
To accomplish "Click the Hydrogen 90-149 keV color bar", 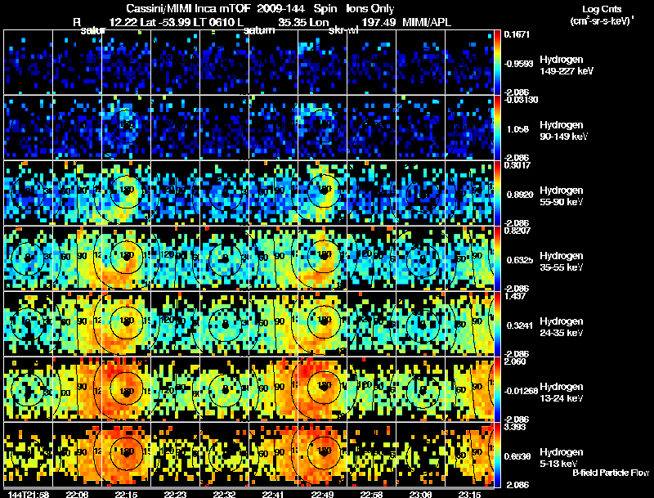I will (x=497, y=128).
